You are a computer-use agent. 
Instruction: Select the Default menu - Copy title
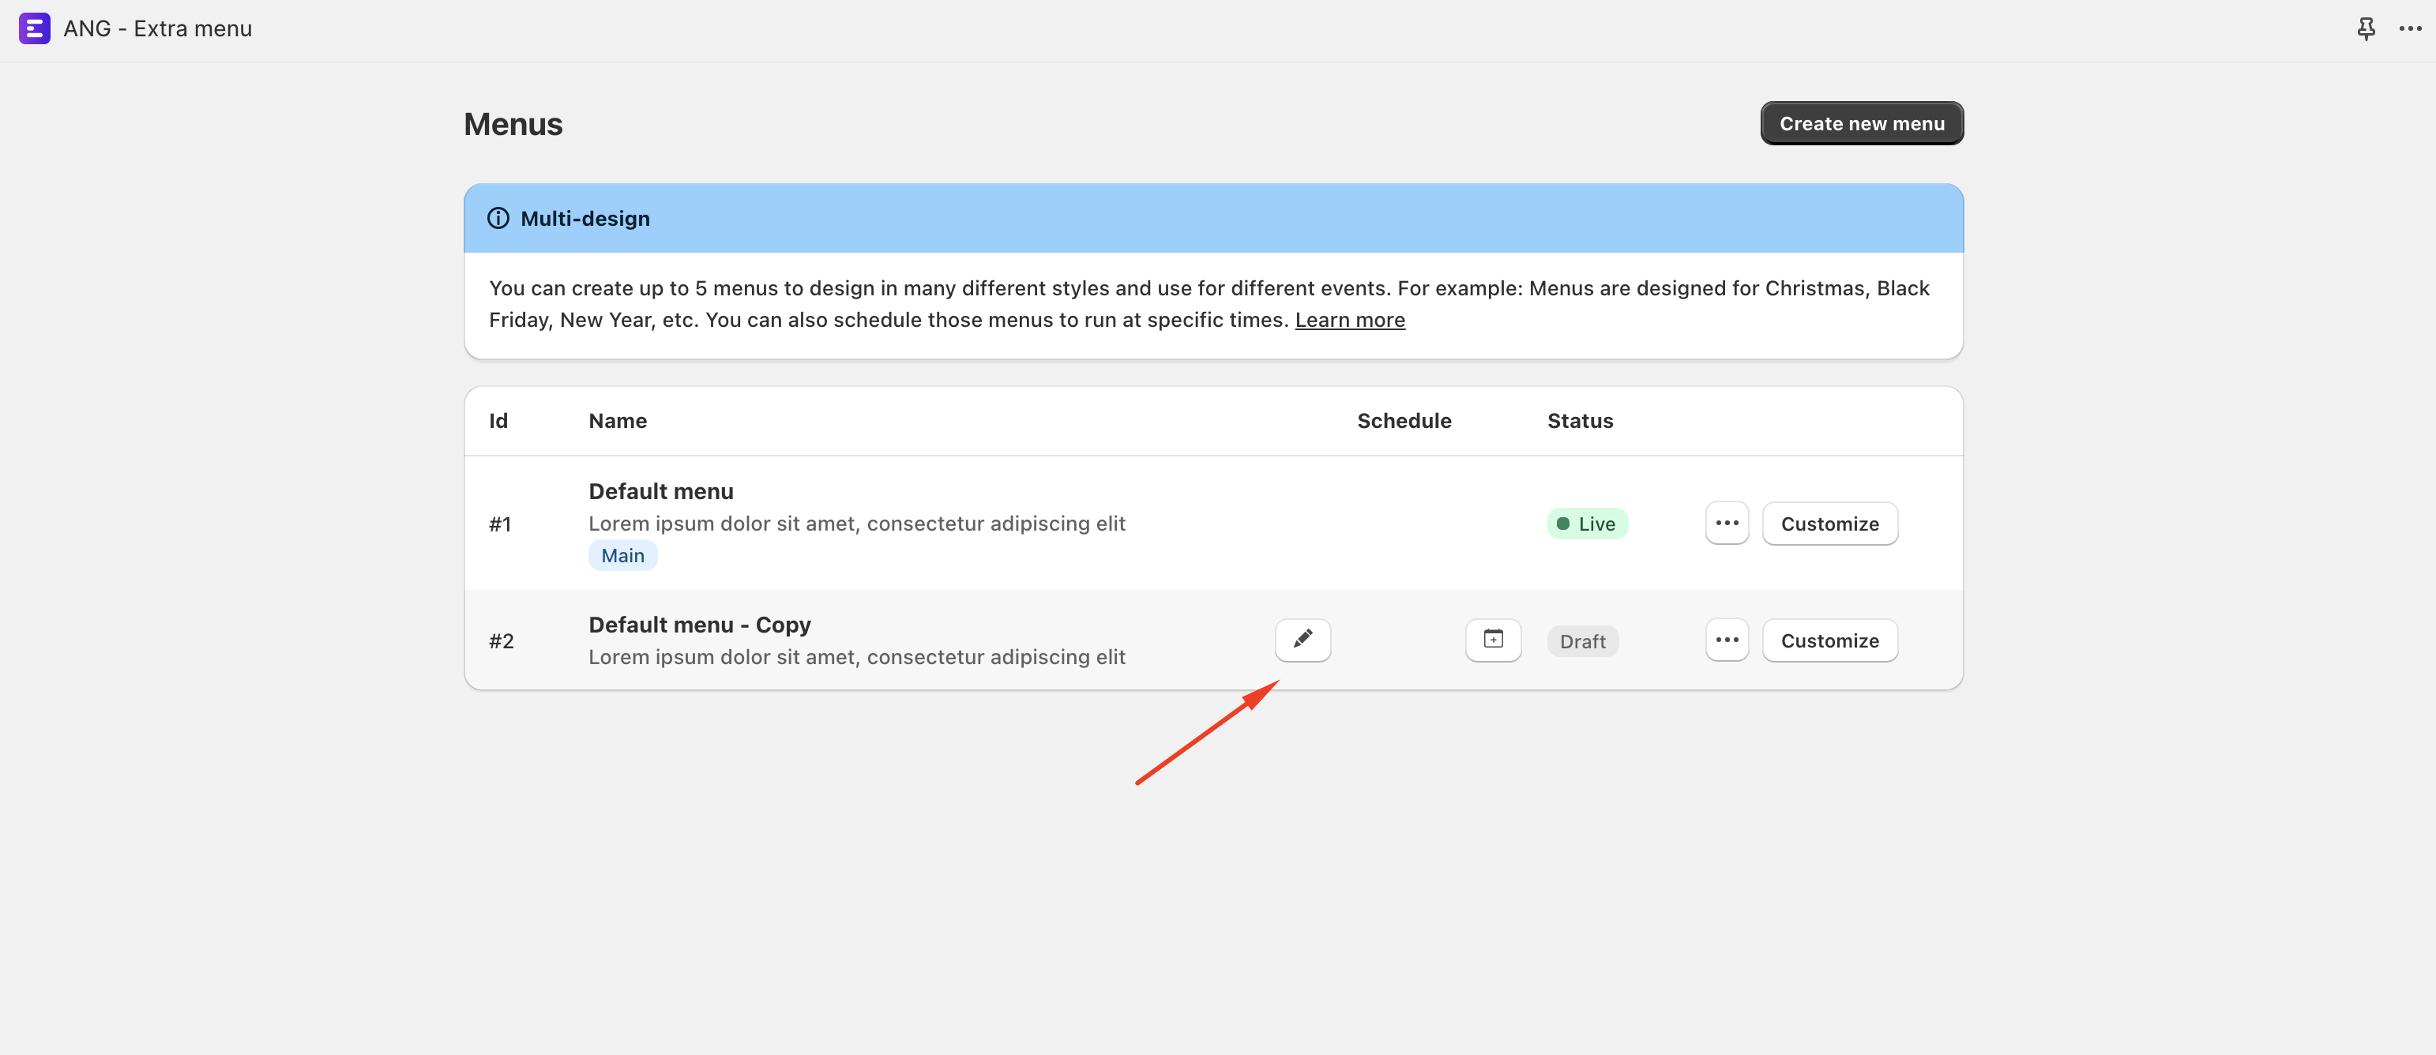(x=699, y=625)
